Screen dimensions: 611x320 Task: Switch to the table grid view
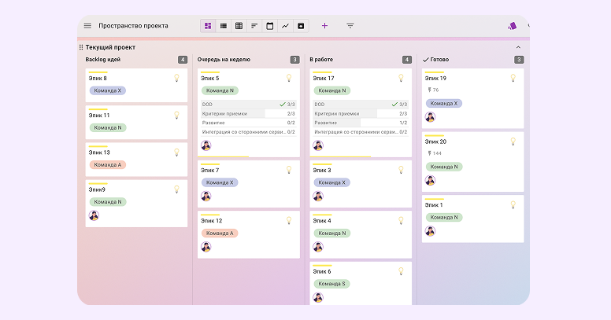click(x=239, y=26)
